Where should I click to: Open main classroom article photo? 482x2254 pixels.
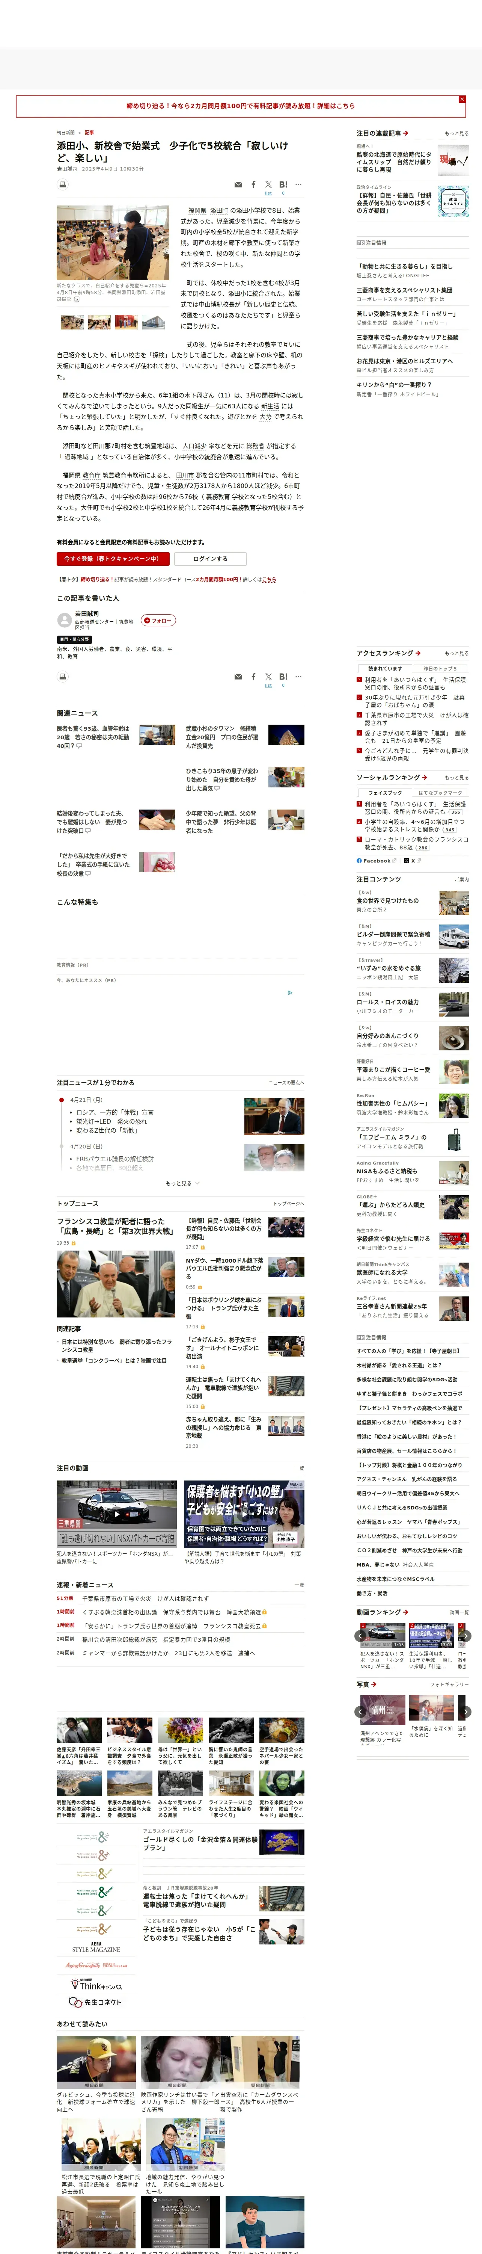coord(113,243)
